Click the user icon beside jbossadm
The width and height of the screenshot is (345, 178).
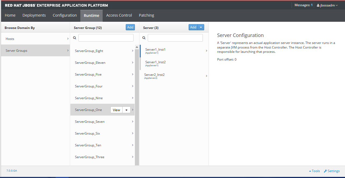pyautogui.click(x=318, y=5)
